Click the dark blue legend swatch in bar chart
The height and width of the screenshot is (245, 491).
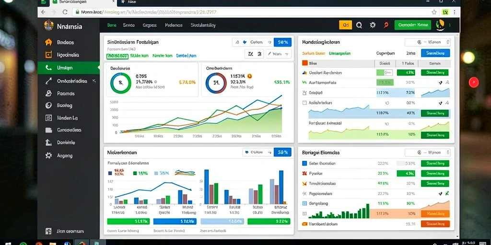(x=110, y=173)
